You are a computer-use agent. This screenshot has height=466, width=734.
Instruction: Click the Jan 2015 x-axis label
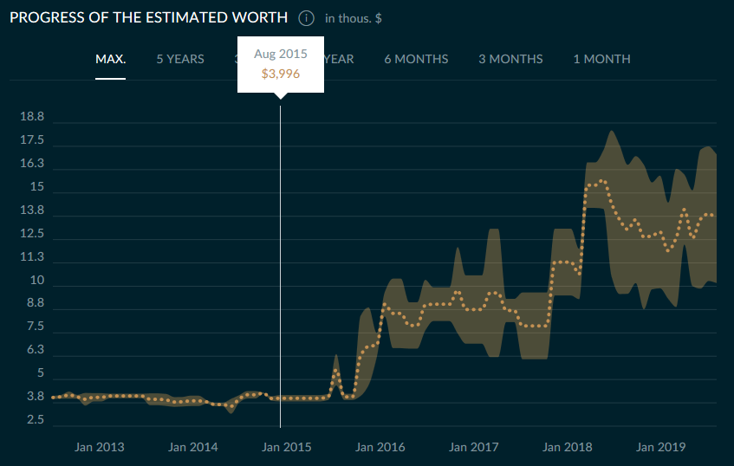coord(286,447)
